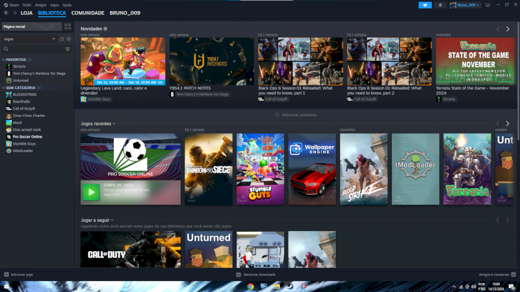520x292 pixels.
Task: Open the friends chat icon at bottom right
Action: pyautogui.click(x=513, y=274)
